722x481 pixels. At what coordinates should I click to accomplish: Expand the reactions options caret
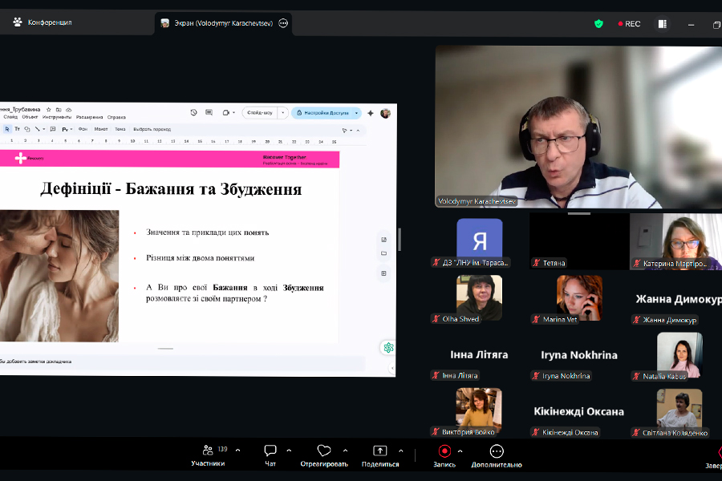(x=345, y=451)
